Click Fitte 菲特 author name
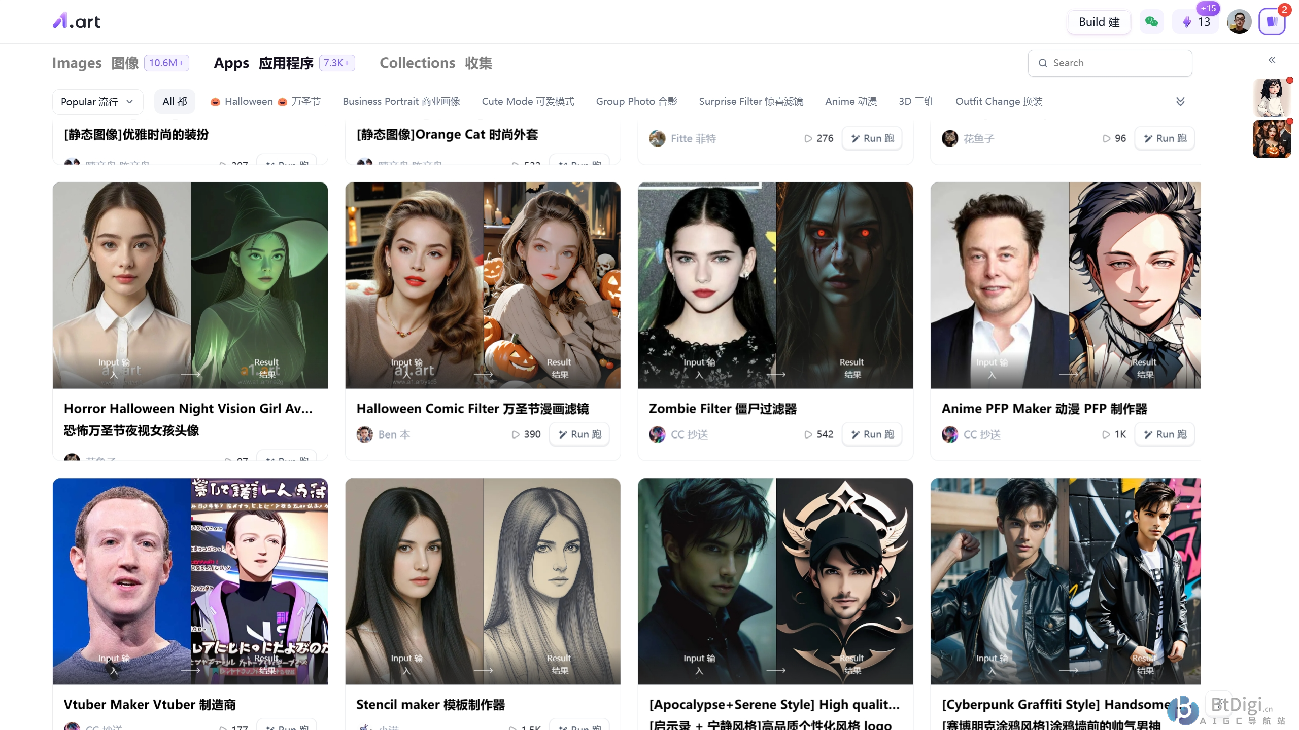1299x730 pixels. 693,138
